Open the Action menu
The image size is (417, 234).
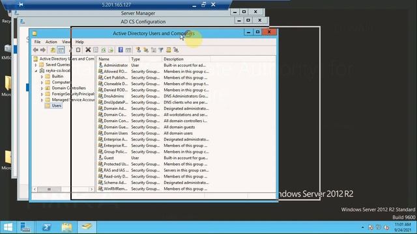[51, 42]
